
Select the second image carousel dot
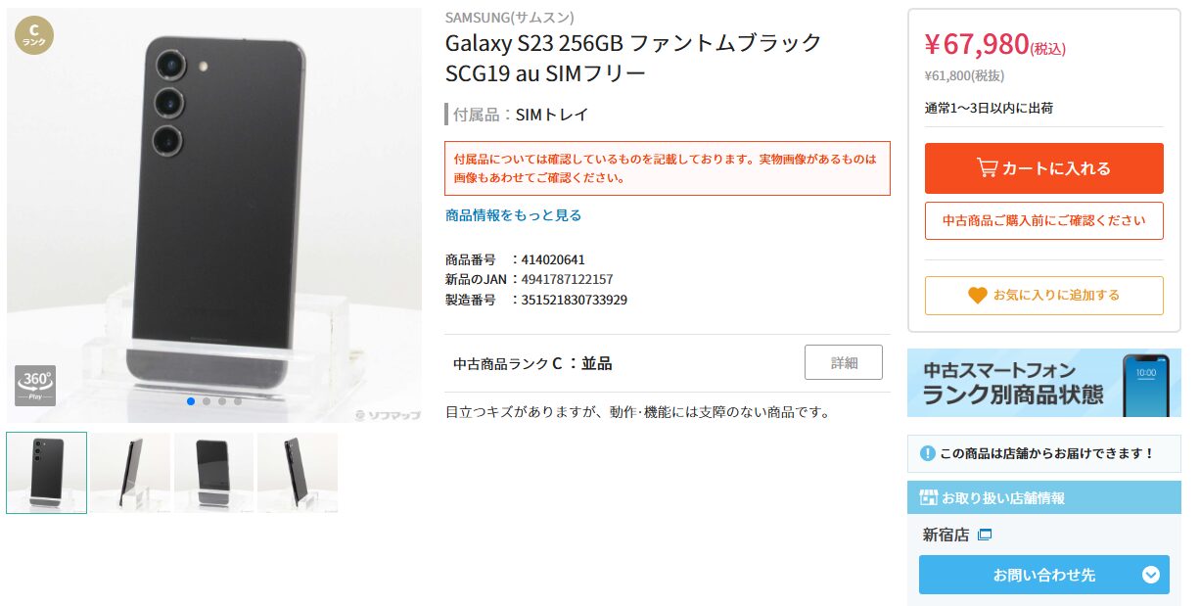point(207,401)
